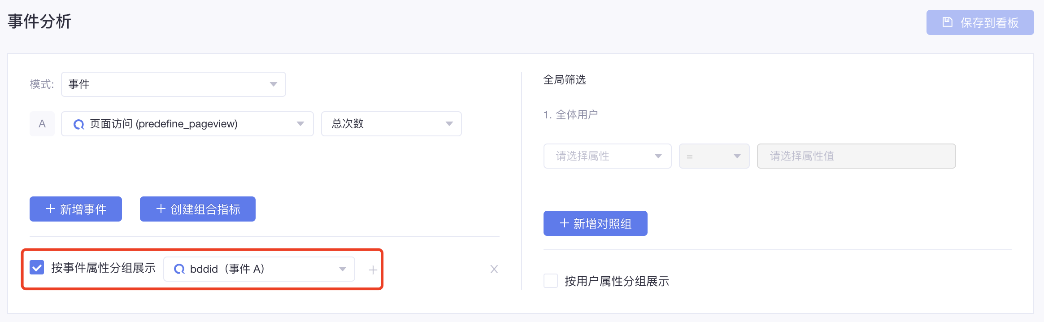Click the 保存到看板 button

pyautogui.click(x=980, y=22)
